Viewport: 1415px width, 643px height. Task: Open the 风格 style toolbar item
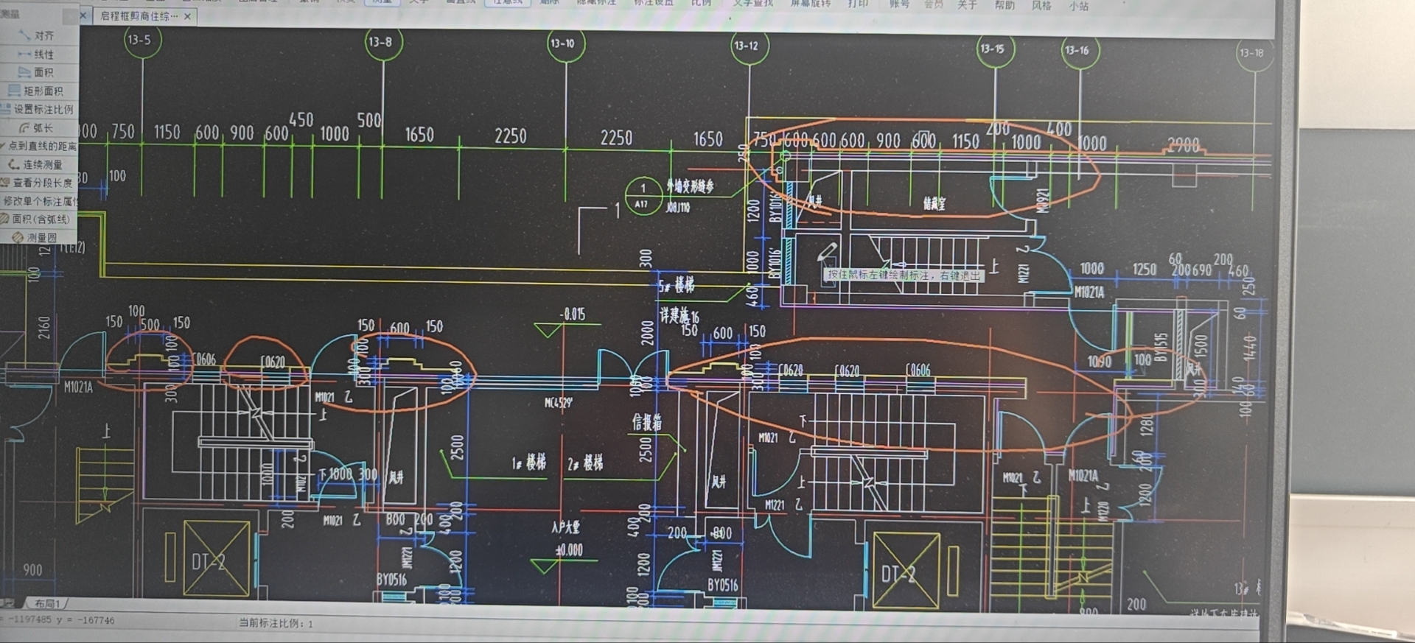[x=1041, y=6]
